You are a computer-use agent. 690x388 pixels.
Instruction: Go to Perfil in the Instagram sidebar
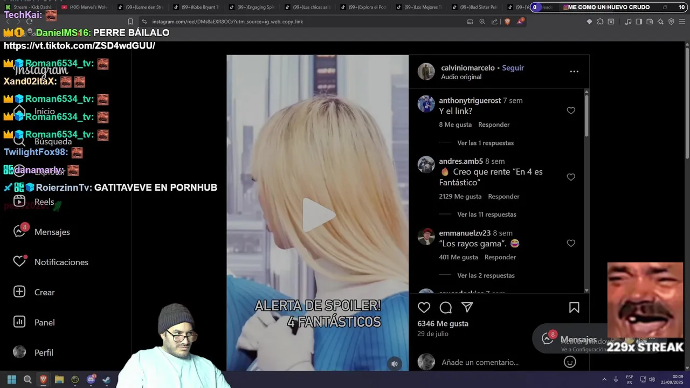[x=33, y=352]
